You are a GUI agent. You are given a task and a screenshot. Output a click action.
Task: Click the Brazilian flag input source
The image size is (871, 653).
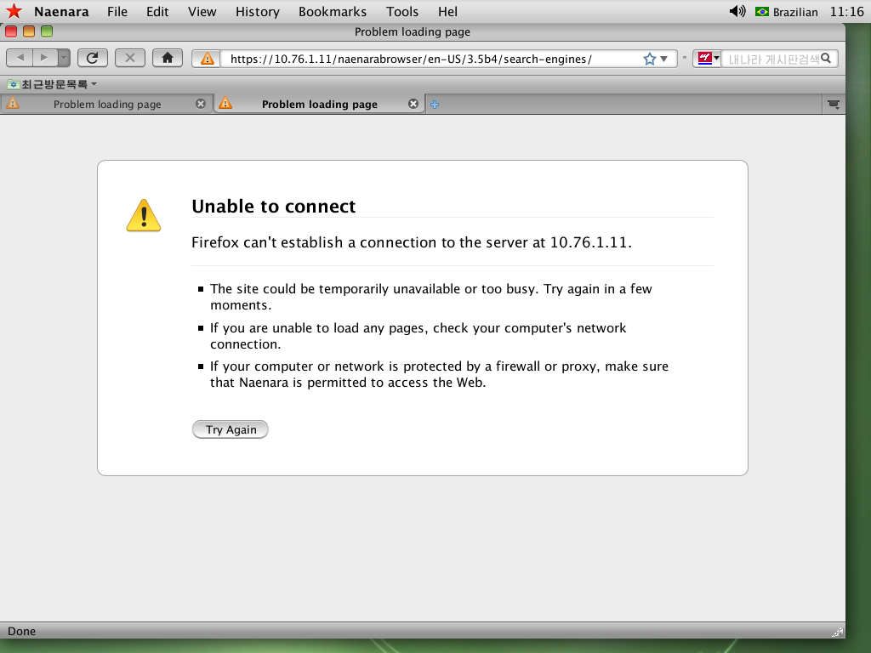click(x=786, y=12)
